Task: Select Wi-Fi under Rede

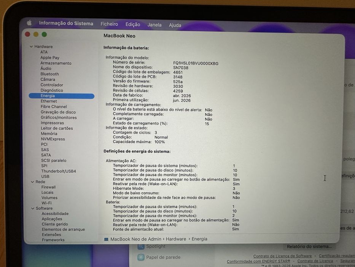Action: pyautogui.click(x=46, y=203)
